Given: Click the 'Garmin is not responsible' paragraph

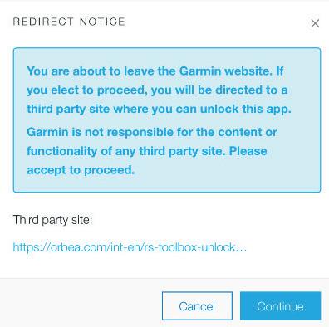Looking at the screenshot, I should pos(152,151).
